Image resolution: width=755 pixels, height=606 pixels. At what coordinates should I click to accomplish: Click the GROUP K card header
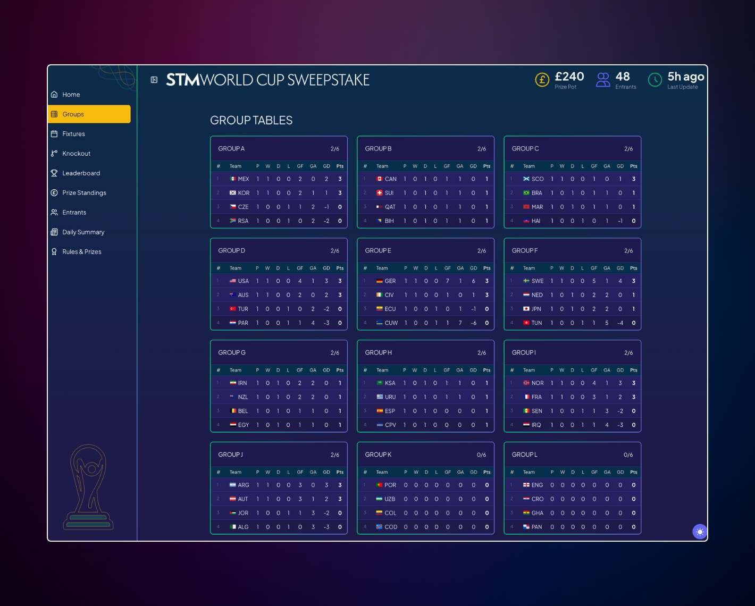425,455
